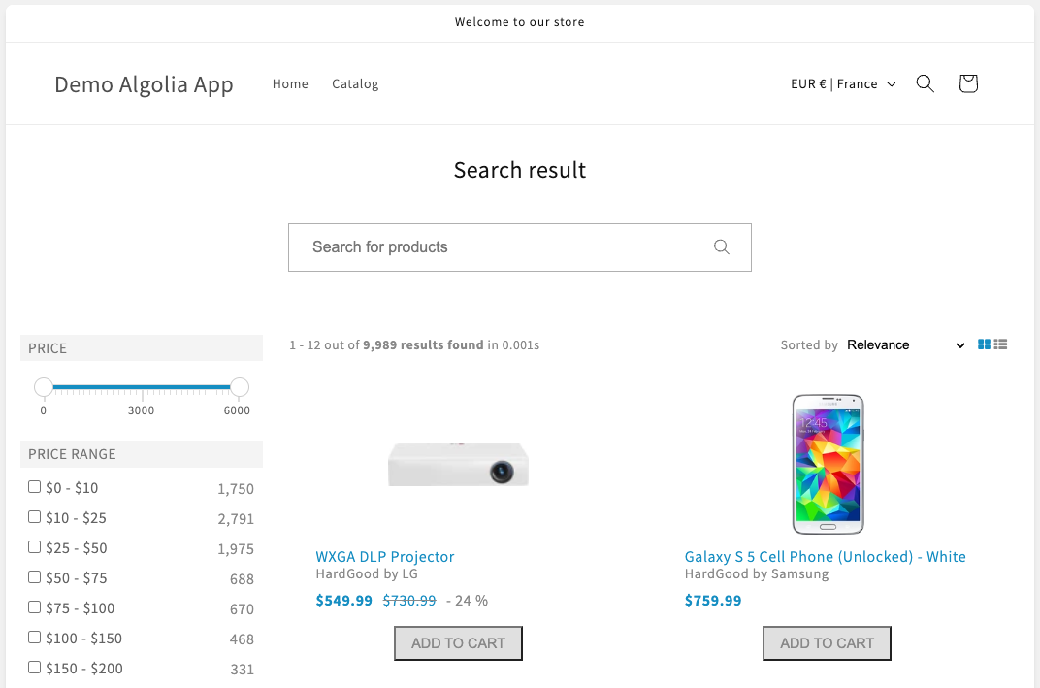Image resolution: width=1040 pixels, height=688 pixels.
Task: Open the Galaxy S 5 Cell Phone link
Action: (825, 556)
